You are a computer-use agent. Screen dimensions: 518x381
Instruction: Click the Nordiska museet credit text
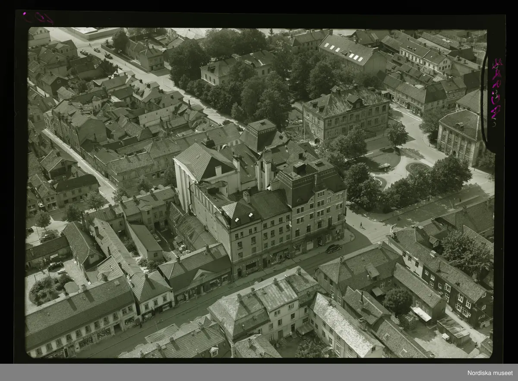coord(490,373)
